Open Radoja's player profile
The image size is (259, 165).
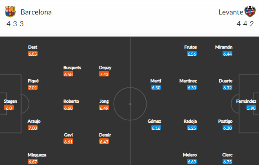coord(190,121)
